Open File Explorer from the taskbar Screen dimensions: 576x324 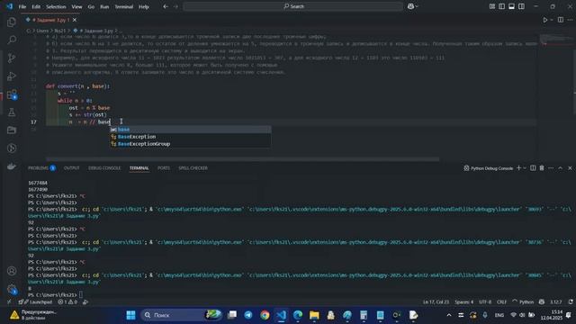(314, 315)
